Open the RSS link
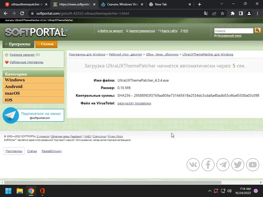263x197 pixels. pyautogui.click(x=186, y=31)
